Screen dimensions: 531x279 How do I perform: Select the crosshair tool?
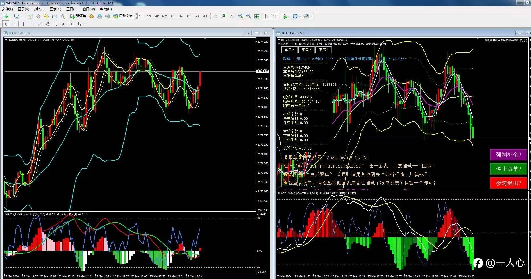[x=14, y=24]
